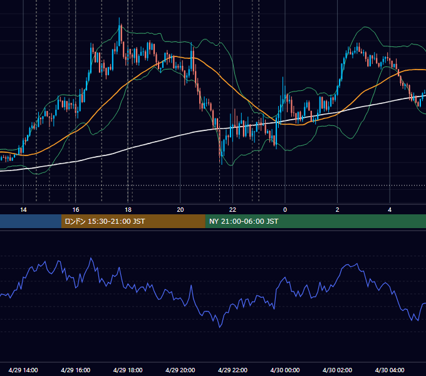This screenshot has width=426, height=376.
Task: Click the 14 hour axis label
Action: pyautogui.click(x=23, y=210)
